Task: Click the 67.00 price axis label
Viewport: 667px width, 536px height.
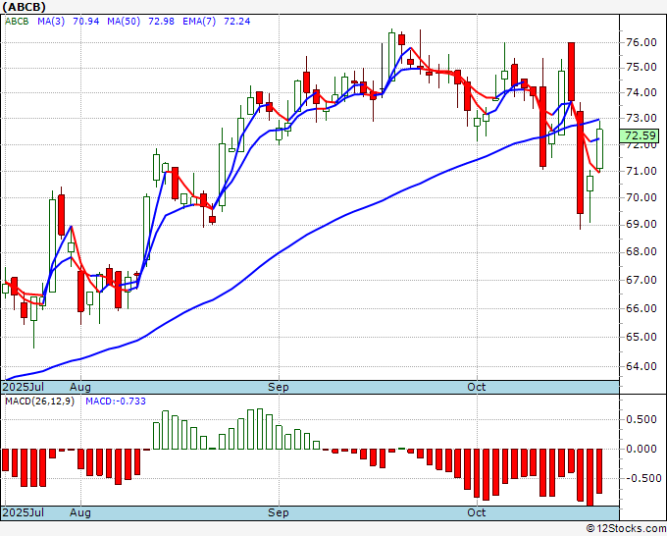Action: pyautogui.click(x=641, y=280)
